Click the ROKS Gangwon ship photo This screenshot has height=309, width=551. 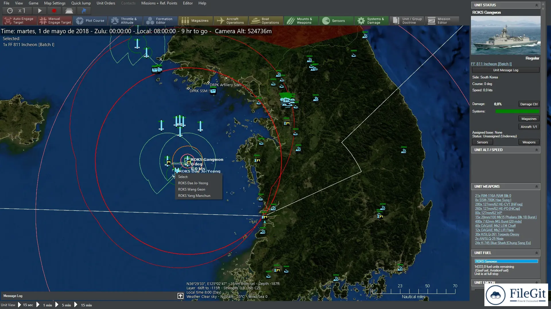(x=506, y=35)
